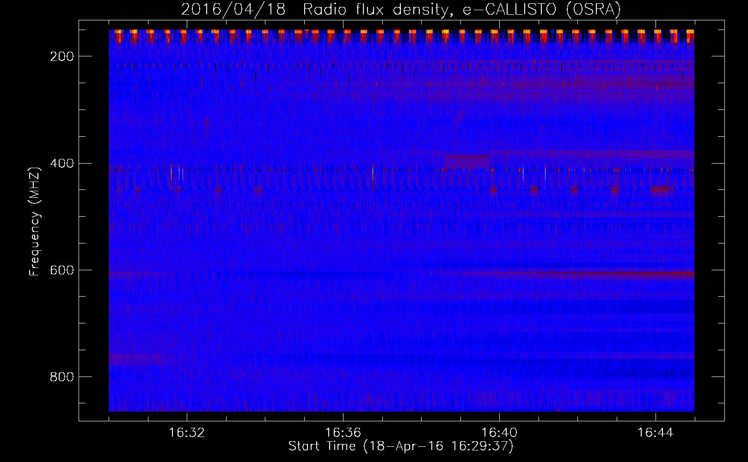The width and height of the screenshot is (748, 462).
Task: Select the 200 frequency axis label
Action: (61, 56)
